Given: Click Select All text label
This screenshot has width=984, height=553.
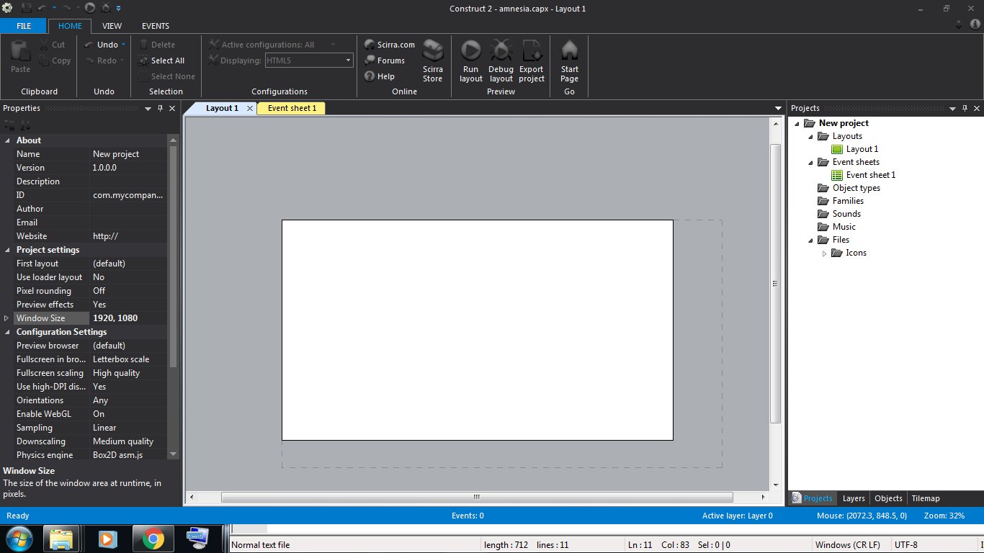Looking at the screenshot, I should coord(168,60).
